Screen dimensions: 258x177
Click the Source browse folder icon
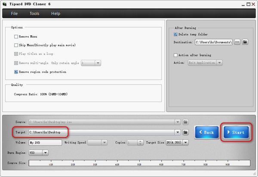(x=185, y=122)
